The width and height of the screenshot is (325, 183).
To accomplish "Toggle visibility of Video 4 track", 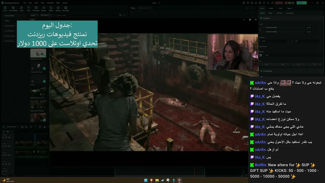I will click(x=9, y=137).
